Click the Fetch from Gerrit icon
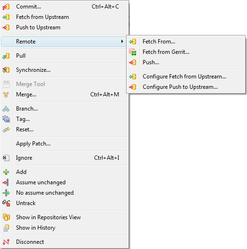This screenshot has height=249, width=247. tap(133, 52)
